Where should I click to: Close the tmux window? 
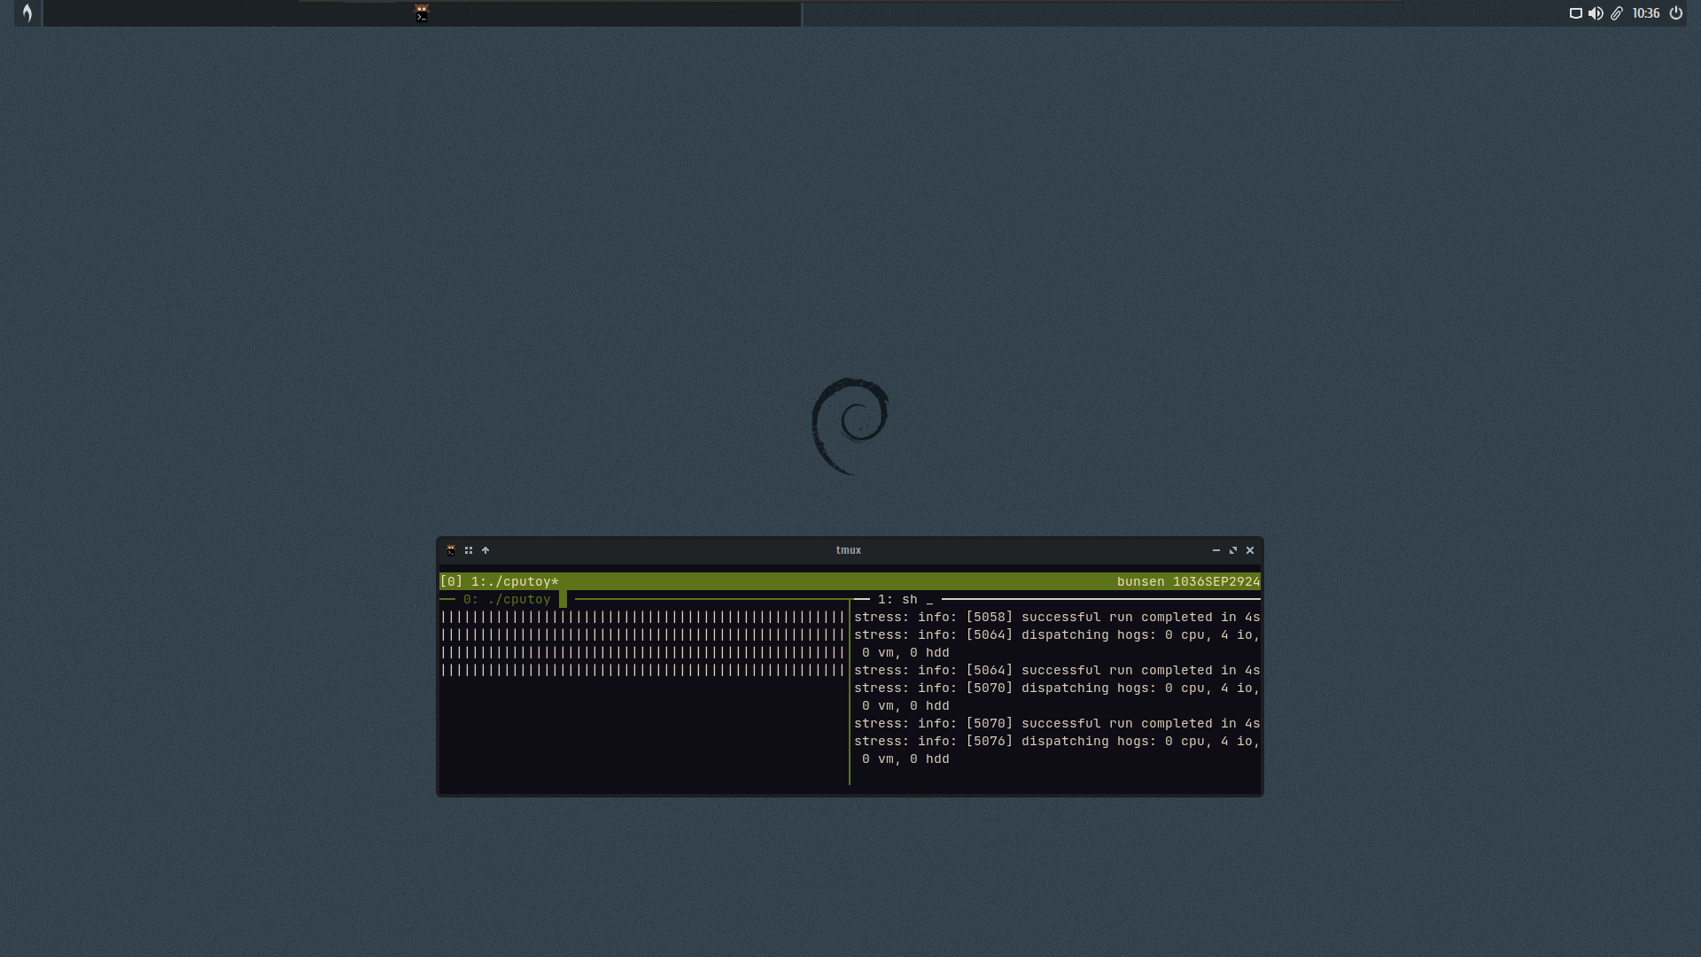point(1250,550)
